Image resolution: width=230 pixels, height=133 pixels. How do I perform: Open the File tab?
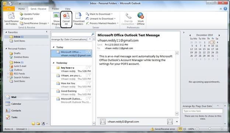[x=9, y=9]
